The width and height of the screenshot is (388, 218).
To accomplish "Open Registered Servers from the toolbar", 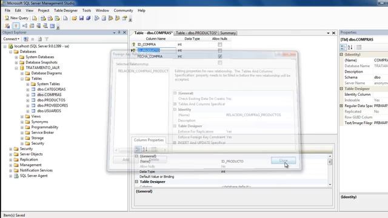I will point(97,18).
